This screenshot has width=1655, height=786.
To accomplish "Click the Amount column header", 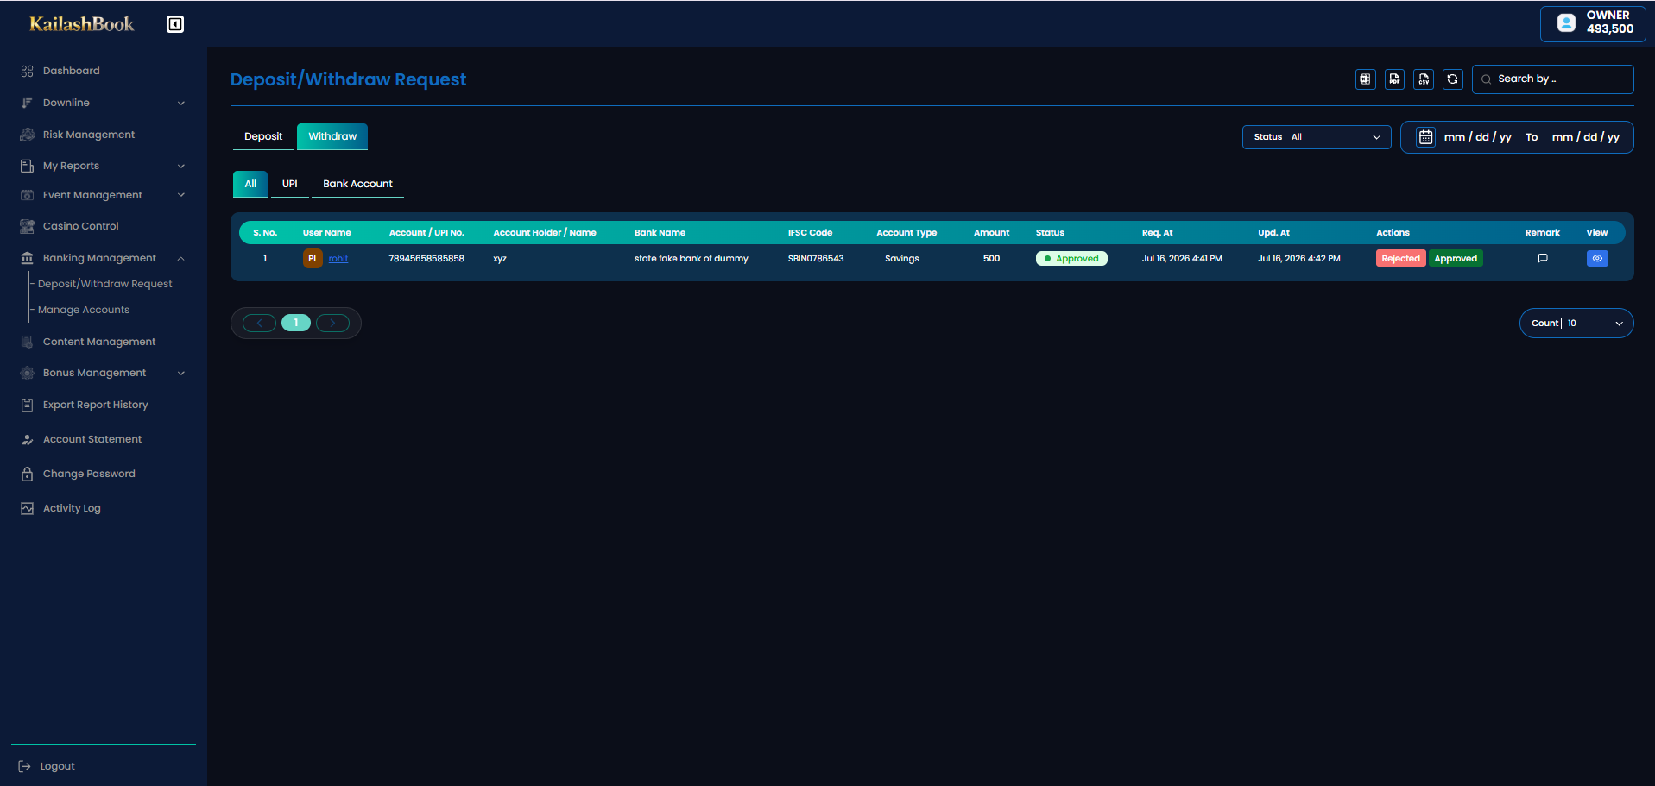I will pyautogui.click(x=991, y=232).
